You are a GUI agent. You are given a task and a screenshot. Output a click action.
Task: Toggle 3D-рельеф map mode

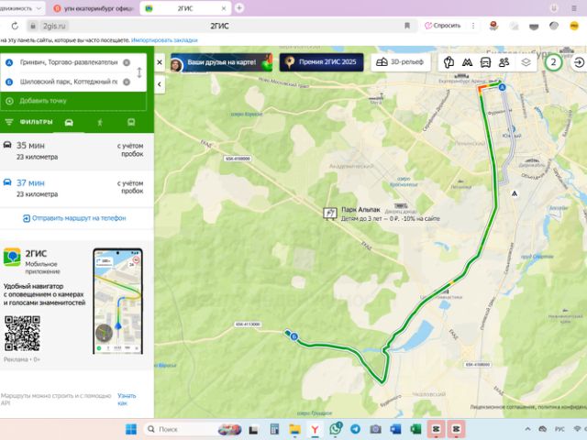click(400, 62)
